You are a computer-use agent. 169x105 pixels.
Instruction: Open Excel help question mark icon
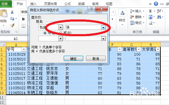coord(156,4)
